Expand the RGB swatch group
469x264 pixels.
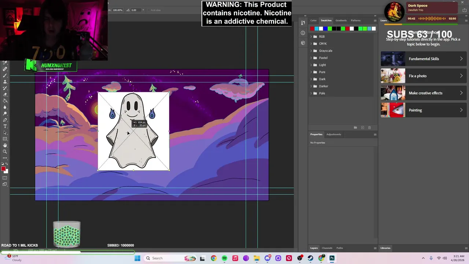(x=311, y=37)
